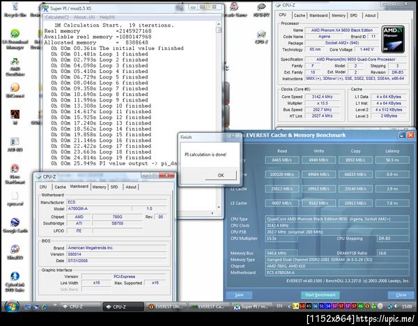Click Start Benchmark in EVEREST
This screenshot has height=326, width=418.
[320, 295]
